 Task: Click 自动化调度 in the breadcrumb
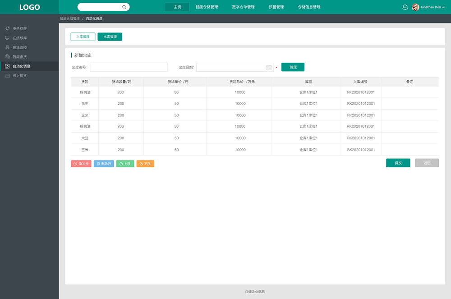[94, 18]
